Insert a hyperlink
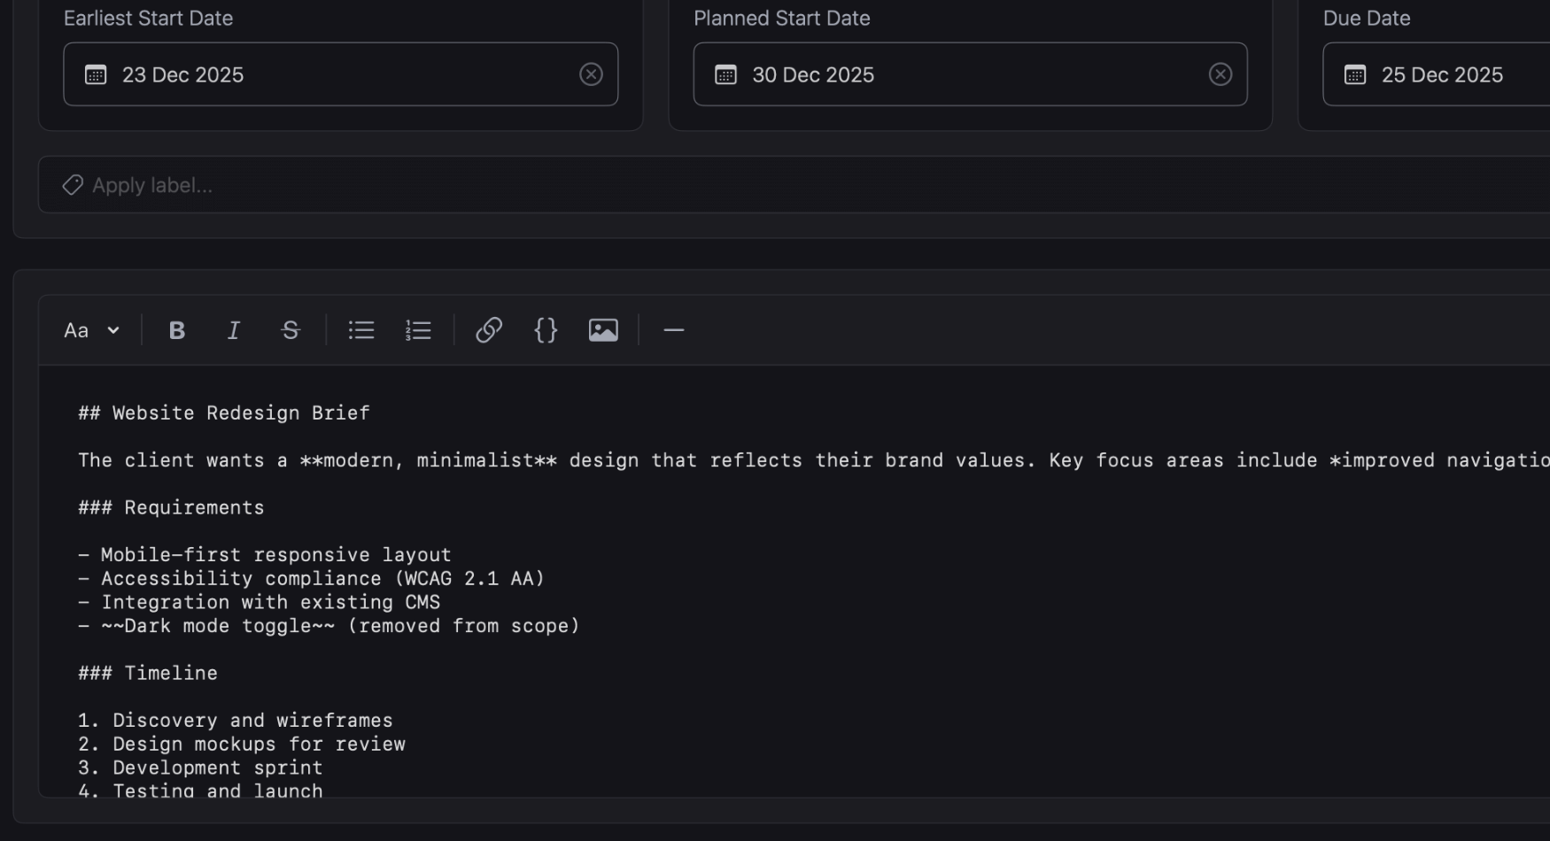 point(488,330)
